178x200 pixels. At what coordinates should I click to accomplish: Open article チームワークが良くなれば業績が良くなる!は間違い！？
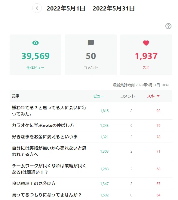49,169
